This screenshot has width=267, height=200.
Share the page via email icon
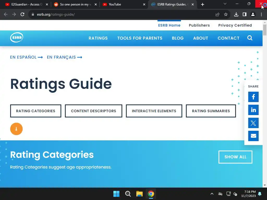click(x=253, y=136)
